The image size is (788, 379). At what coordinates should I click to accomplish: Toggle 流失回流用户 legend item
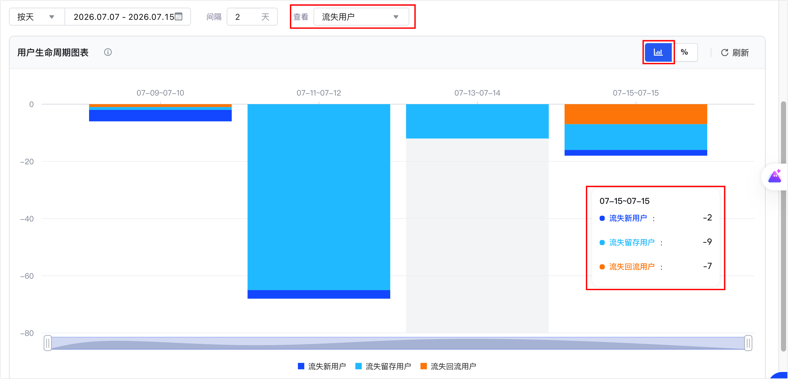point(448,366)
